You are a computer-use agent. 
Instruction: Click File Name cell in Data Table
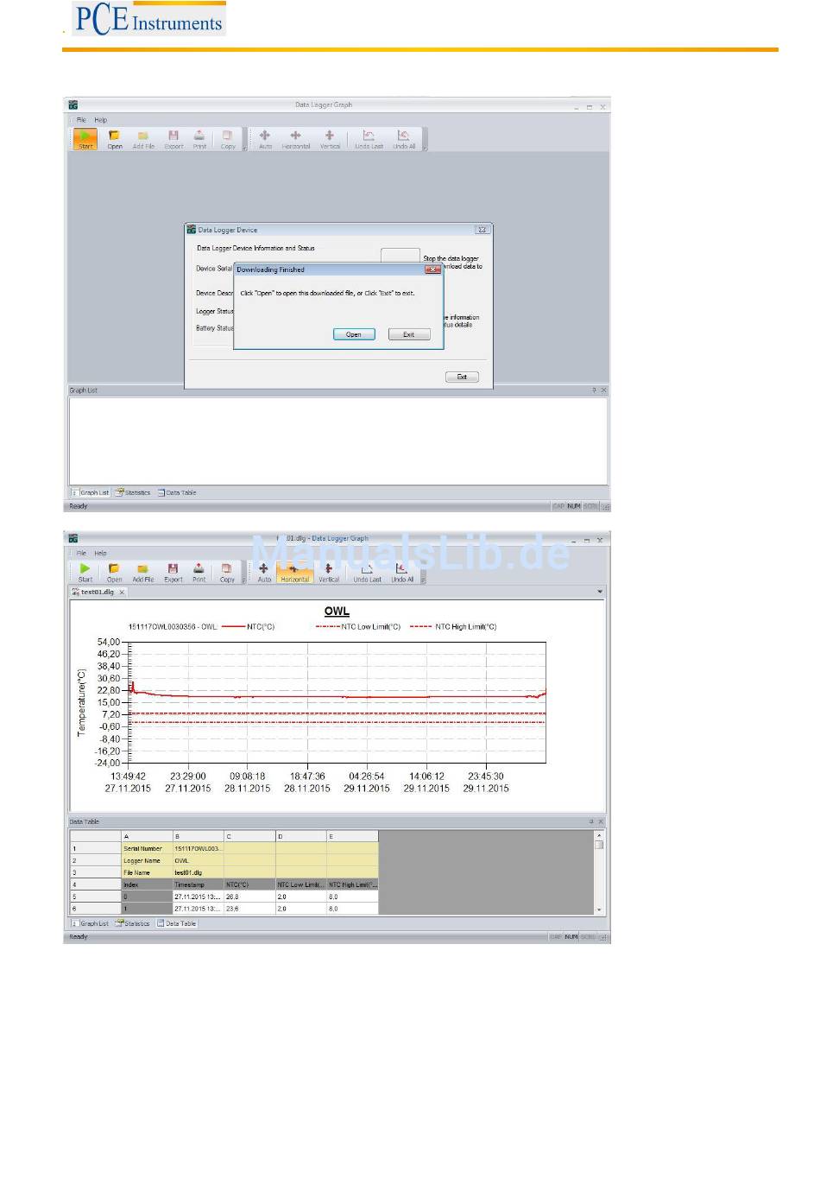point(147,872)
